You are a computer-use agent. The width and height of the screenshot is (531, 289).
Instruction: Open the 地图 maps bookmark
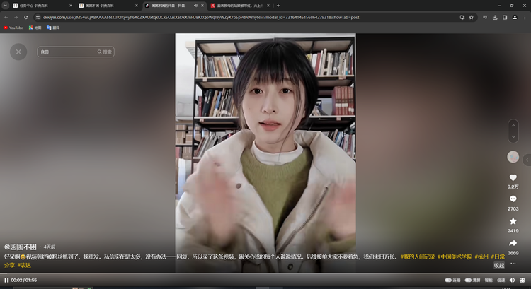tap(35, 28)
